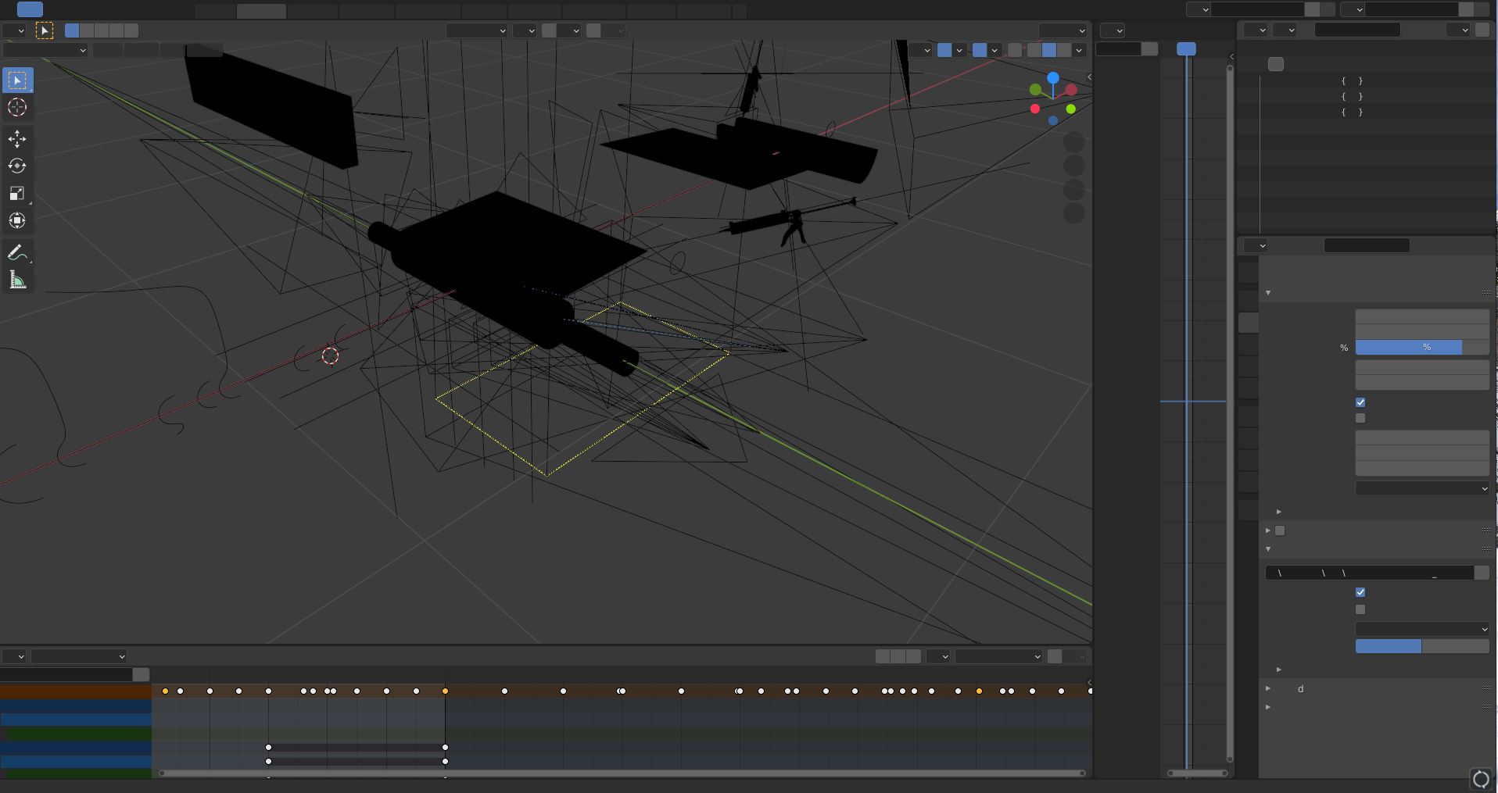Click the bright green axis ball on navigation gizmo

(x=1070, y=109)
